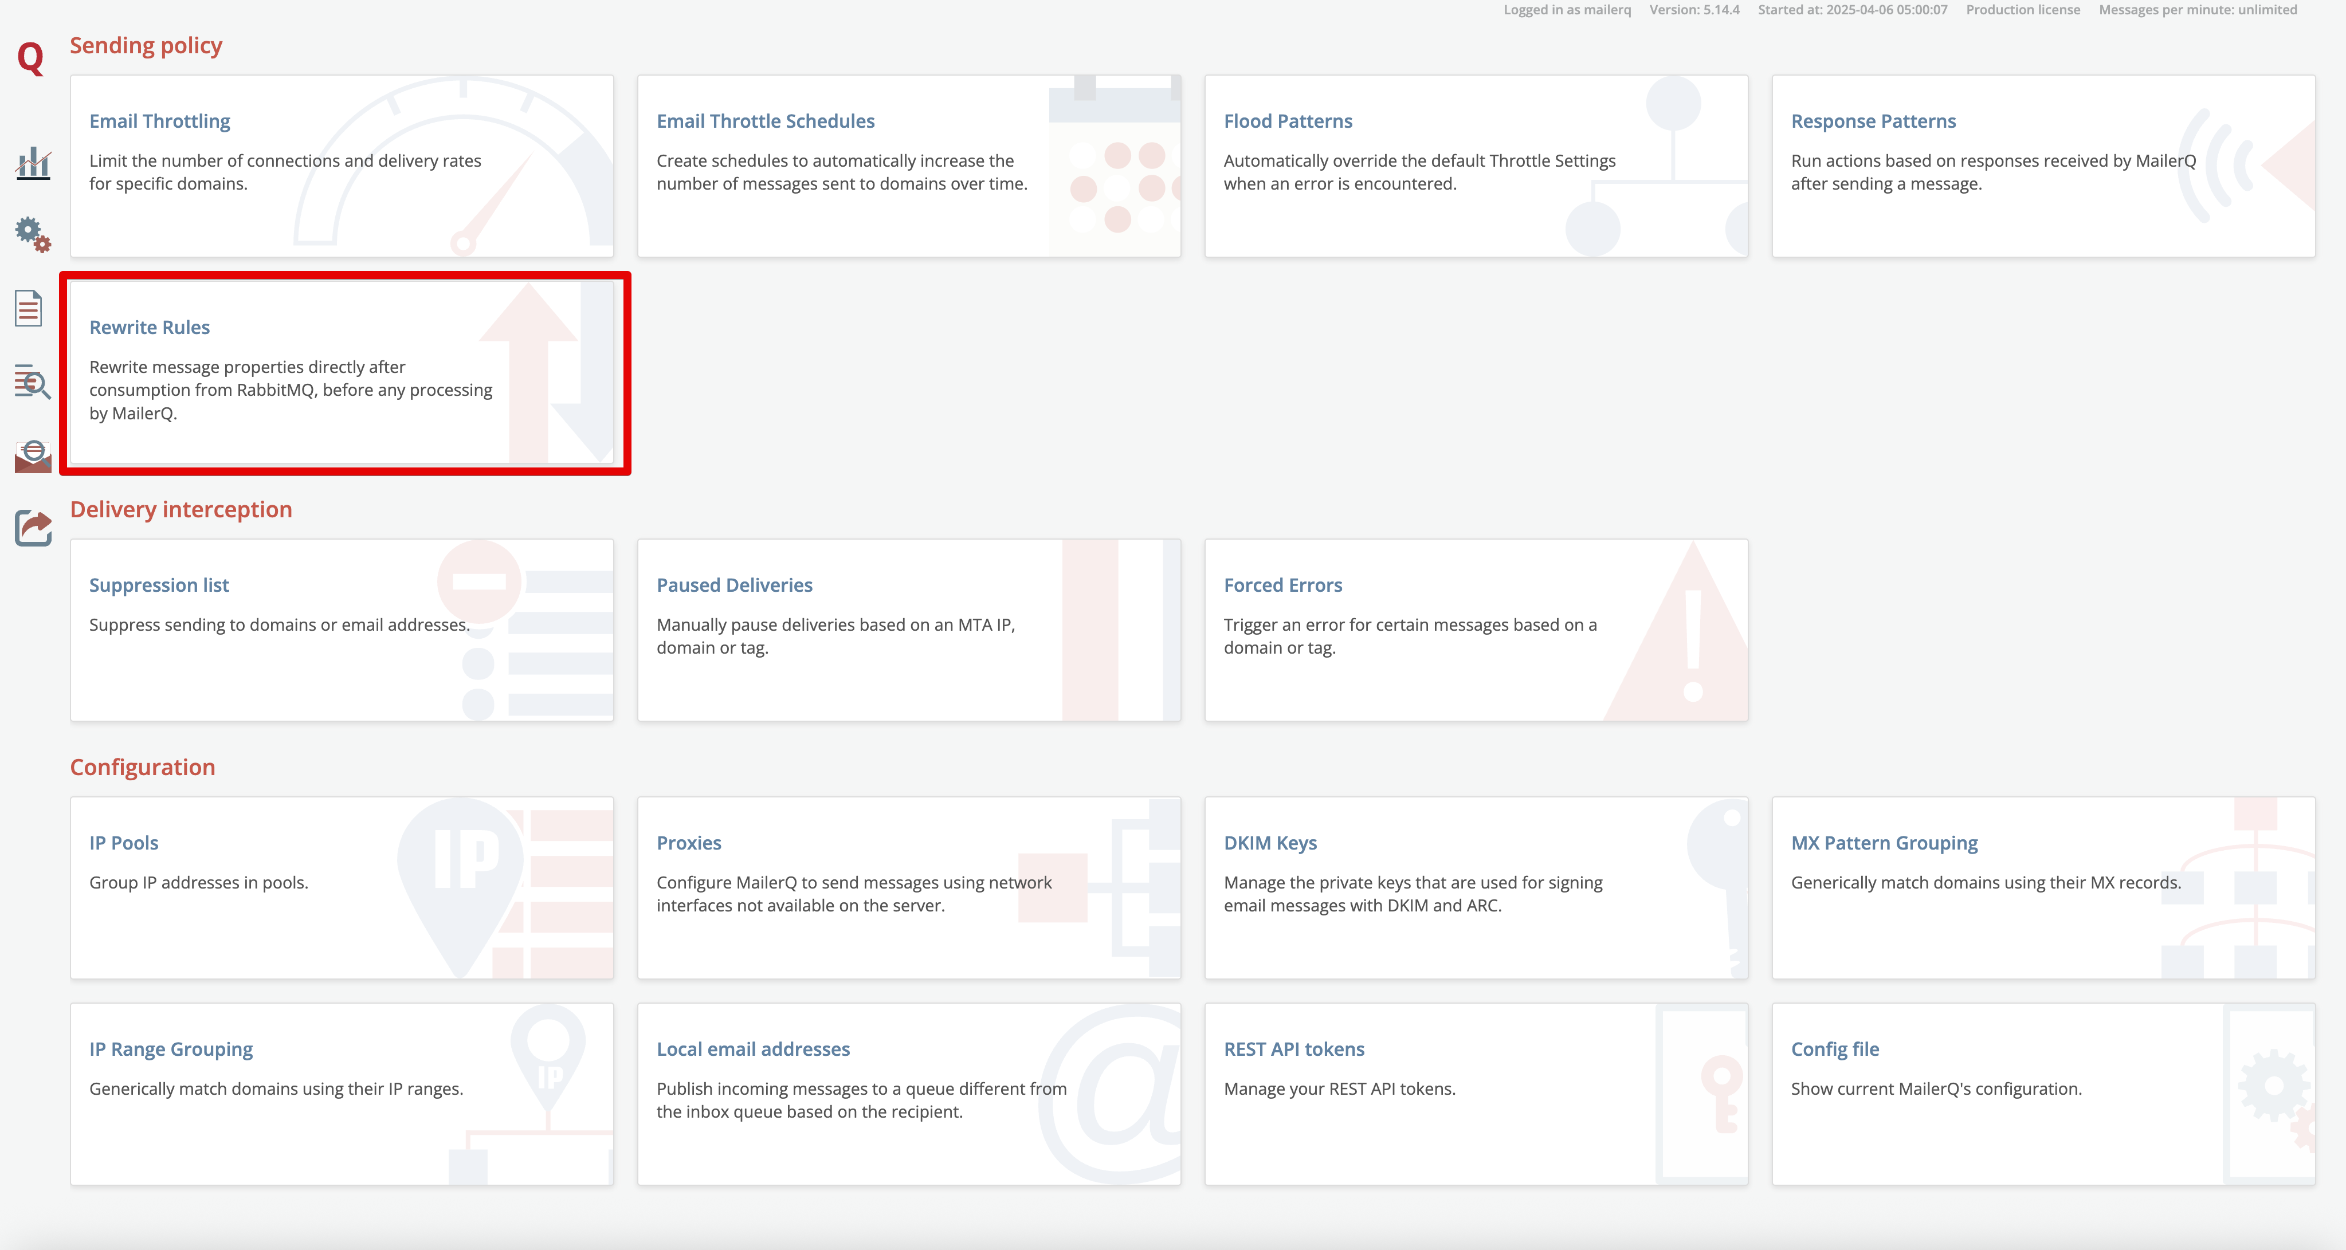The width and height of the screenshot is (2346, 1250).
Task: Click the share arrow sidebar icon
Action: coord(33,527)
